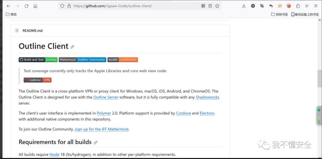Click anchor icon beside Requirements for all builds
The width and height of the screenshot is (322, 159).
point(95,142)
